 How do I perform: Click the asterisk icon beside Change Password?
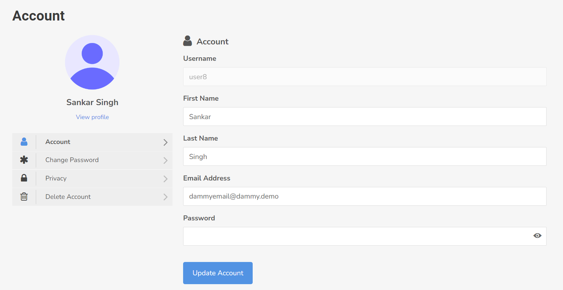[x=24, y=160]
